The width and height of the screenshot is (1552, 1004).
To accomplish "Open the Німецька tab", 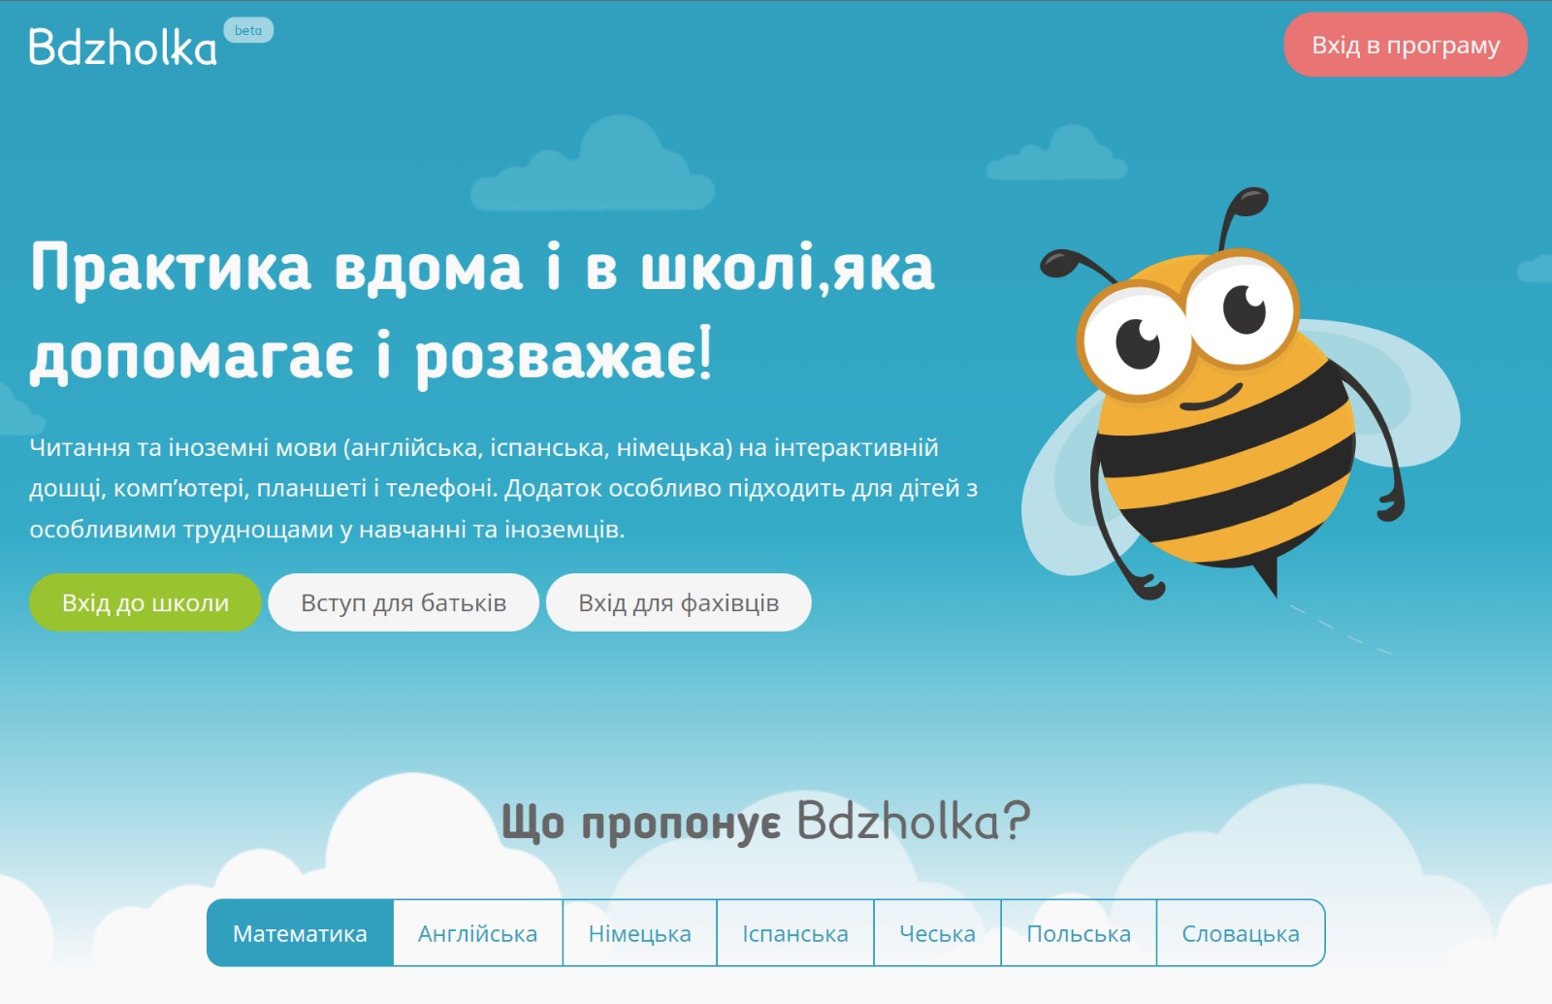I will 639,933.
